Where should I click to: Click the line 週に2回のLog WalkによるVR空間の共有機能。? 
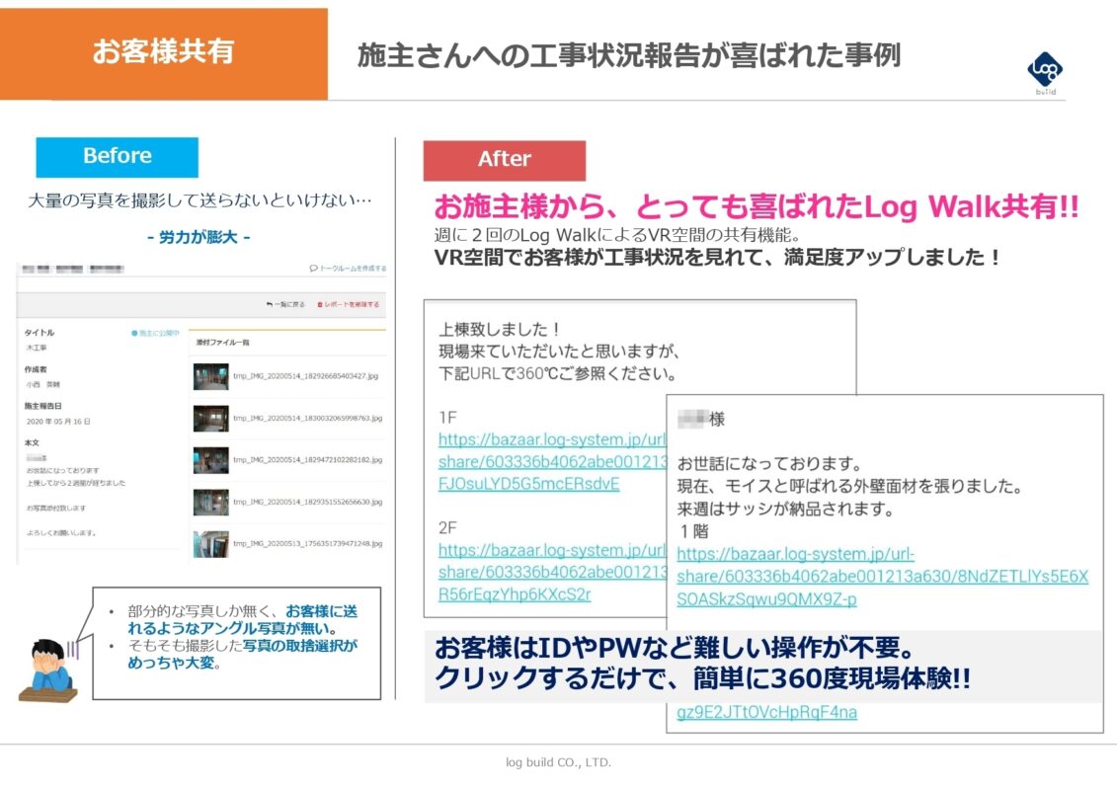tap(617, 234)
